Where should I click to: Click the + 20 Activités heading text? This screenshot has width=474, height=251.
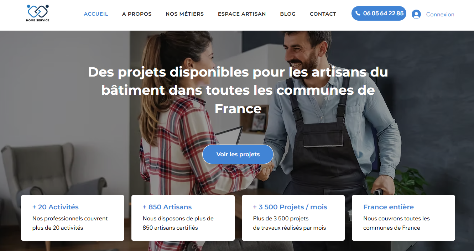tap(56, 207)
